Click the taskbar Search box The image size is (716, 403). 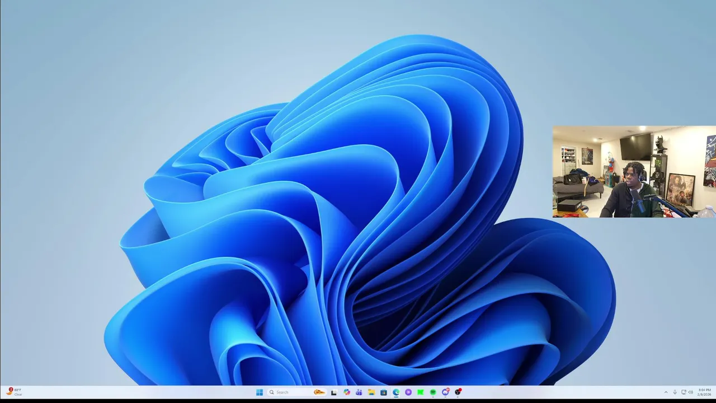click(x=296, y=392)
